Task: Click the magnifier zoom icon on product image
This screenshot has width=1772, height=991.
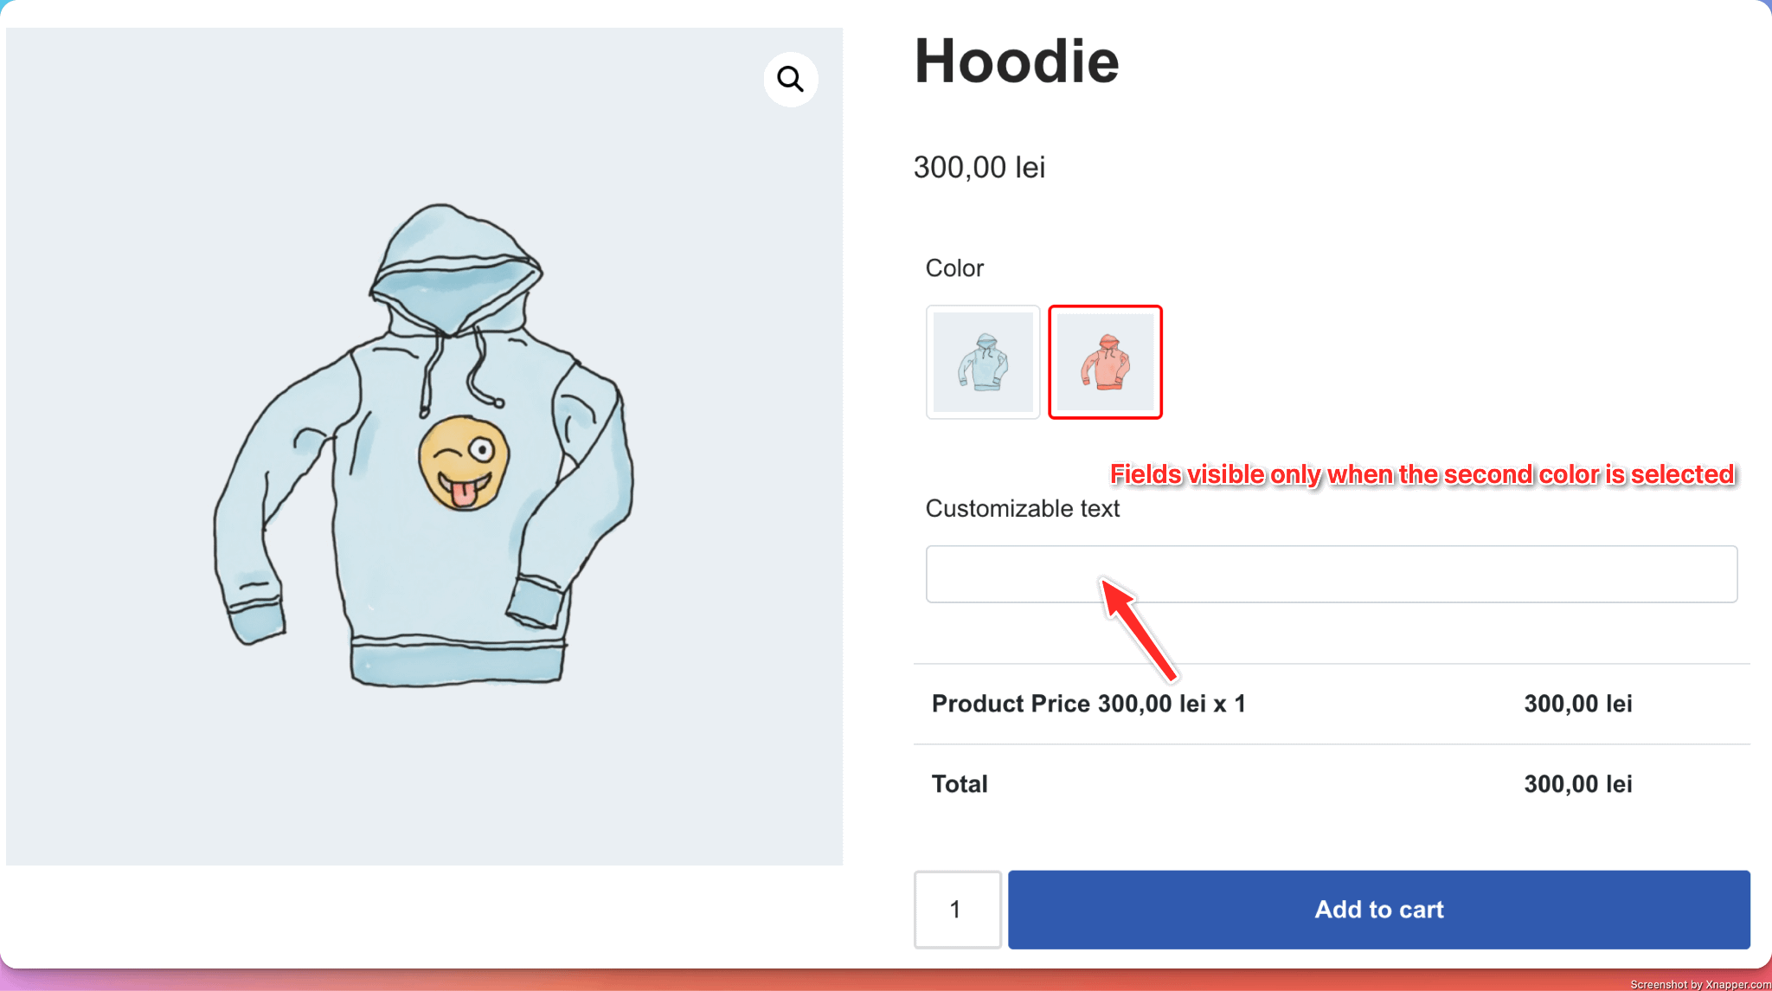Action: pyautogui.click(x=790, y=80)
